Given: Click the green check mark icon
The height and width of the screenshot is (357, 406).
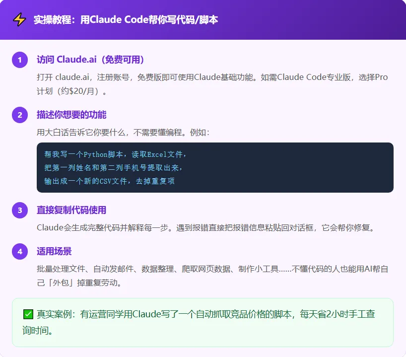Looking at the screenshot, I should [28, 314].
